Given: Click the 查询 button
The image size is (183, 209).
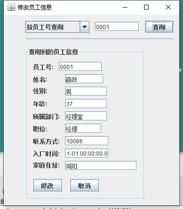Looking at the screenshot, I should (x=159, y=27).
